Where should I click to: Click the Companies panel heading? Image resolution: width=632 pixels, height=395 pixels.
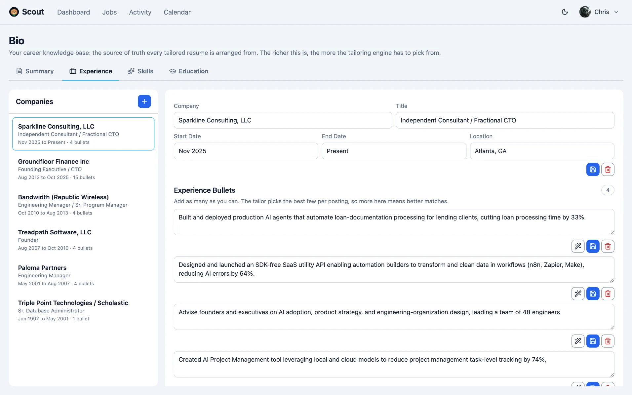[x=34, y=101]
